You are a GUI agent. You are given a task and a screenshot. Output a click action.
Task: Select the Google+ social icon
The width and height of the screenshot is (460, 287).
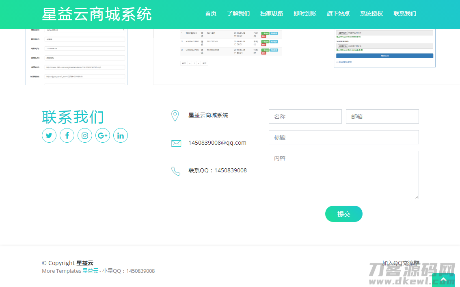pyautogui.click(x=103, y=135)
